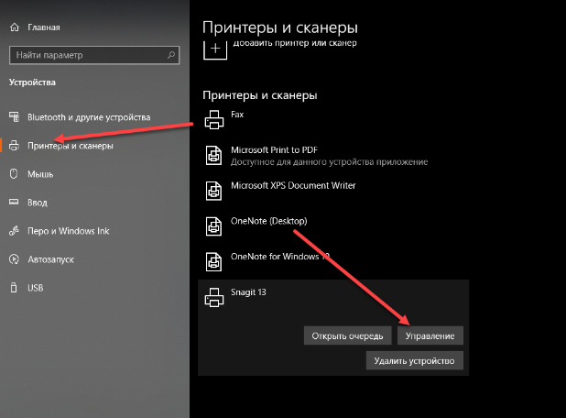Screen dimensions: 566x418
Task: Click the mouse icon in sidebar
Action: 14,174
